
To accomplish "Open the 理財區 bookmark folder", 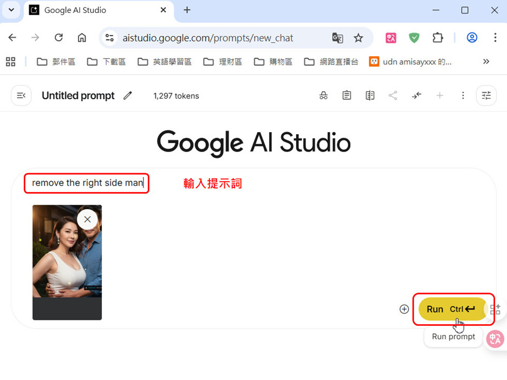I will pyautogui.click(x=223, y=62).
